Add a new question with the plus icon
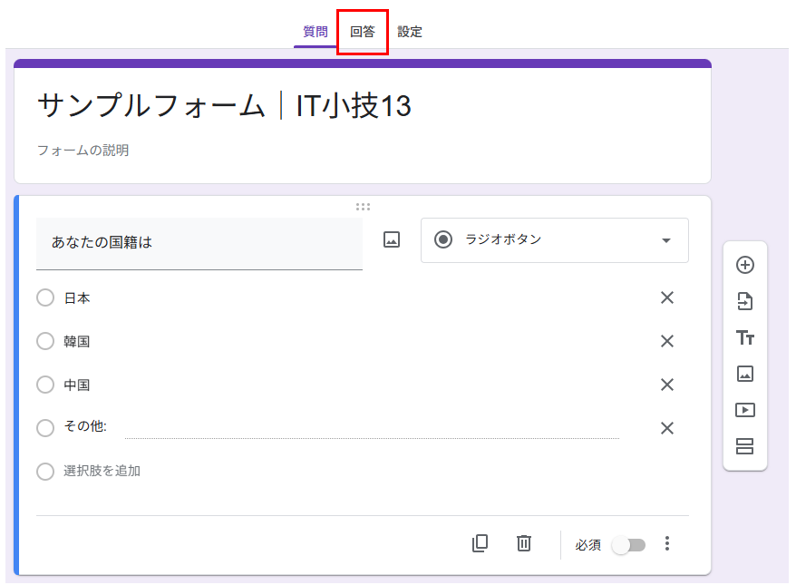This screenshot has height=585, width=796. tap(745, 265)
